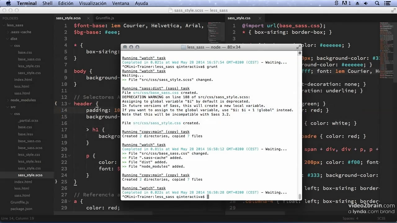Image resolution: width=397 pixels, height=223 pixels.
Task: Open the Shell menu
Action: (47, 3)
